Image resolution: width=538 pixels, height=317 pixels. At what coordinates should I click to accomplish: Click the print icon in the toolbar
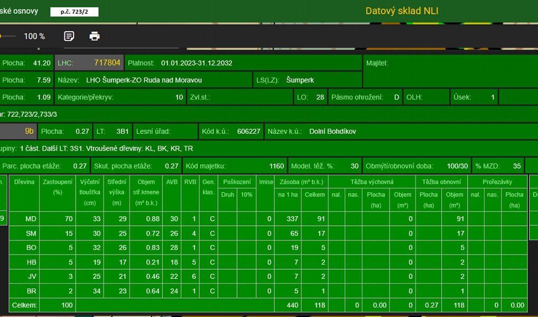(x=95, y=36)
